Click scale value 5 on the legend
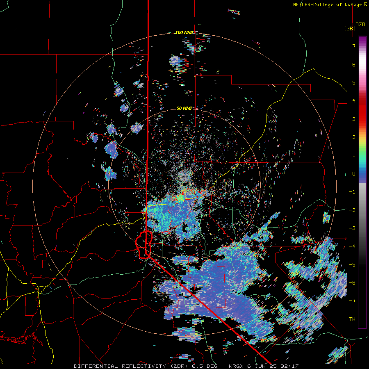The width and height of the screenshot is (369, 369). tap(354, 82)
